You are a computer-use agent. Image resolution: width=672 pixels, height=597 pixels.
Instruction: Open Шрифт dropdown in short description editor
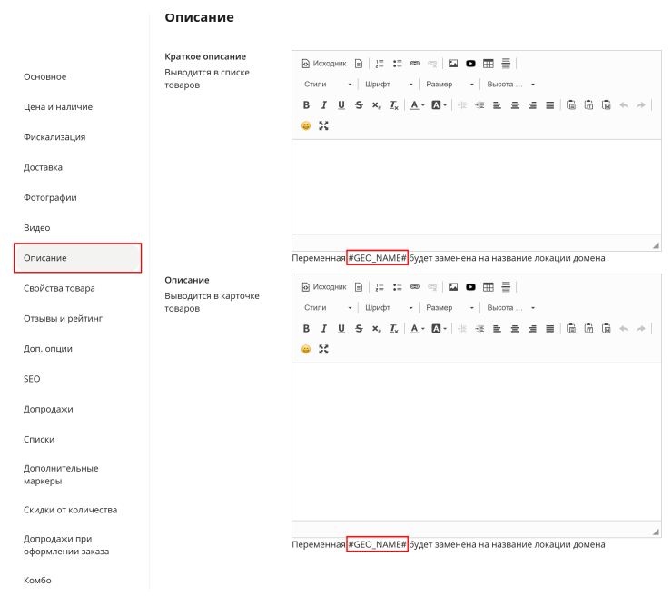pyautogui.click(x=389, y=85)
